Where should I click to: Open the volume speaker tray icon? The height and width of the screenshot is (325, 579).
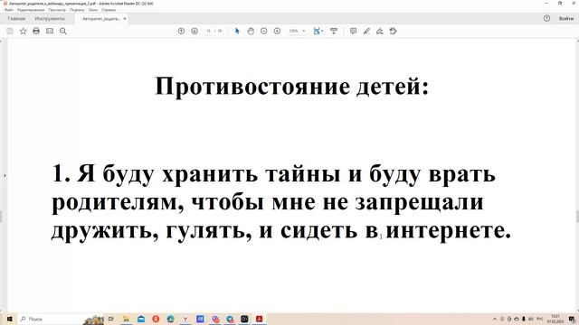(x=531, y=319)
